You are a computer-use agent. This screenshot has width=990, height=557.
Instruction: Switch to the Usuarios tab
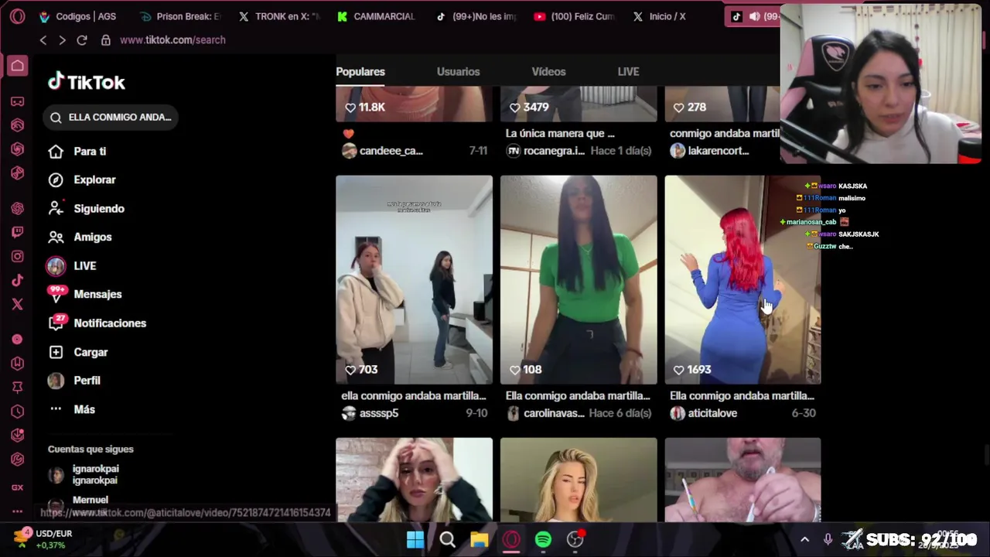[x=458, y=71]
